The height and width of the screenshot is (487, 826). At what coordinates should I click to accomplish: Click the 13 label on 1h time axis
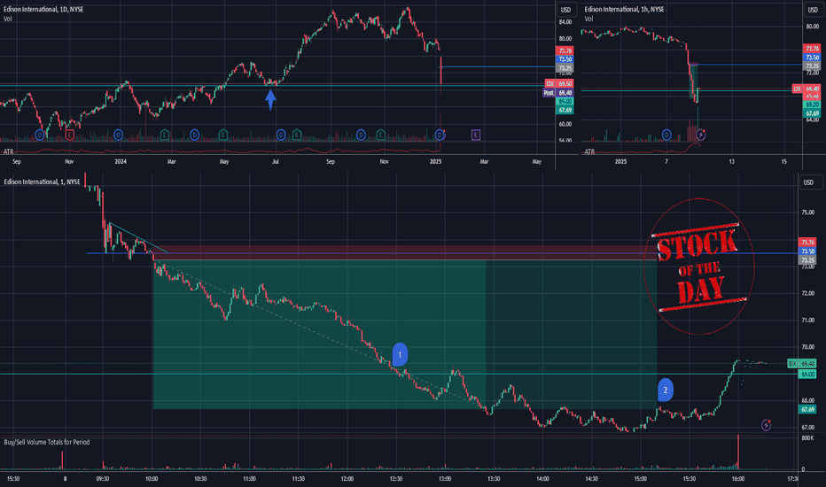pyautogui.click(x=732, y=162)
